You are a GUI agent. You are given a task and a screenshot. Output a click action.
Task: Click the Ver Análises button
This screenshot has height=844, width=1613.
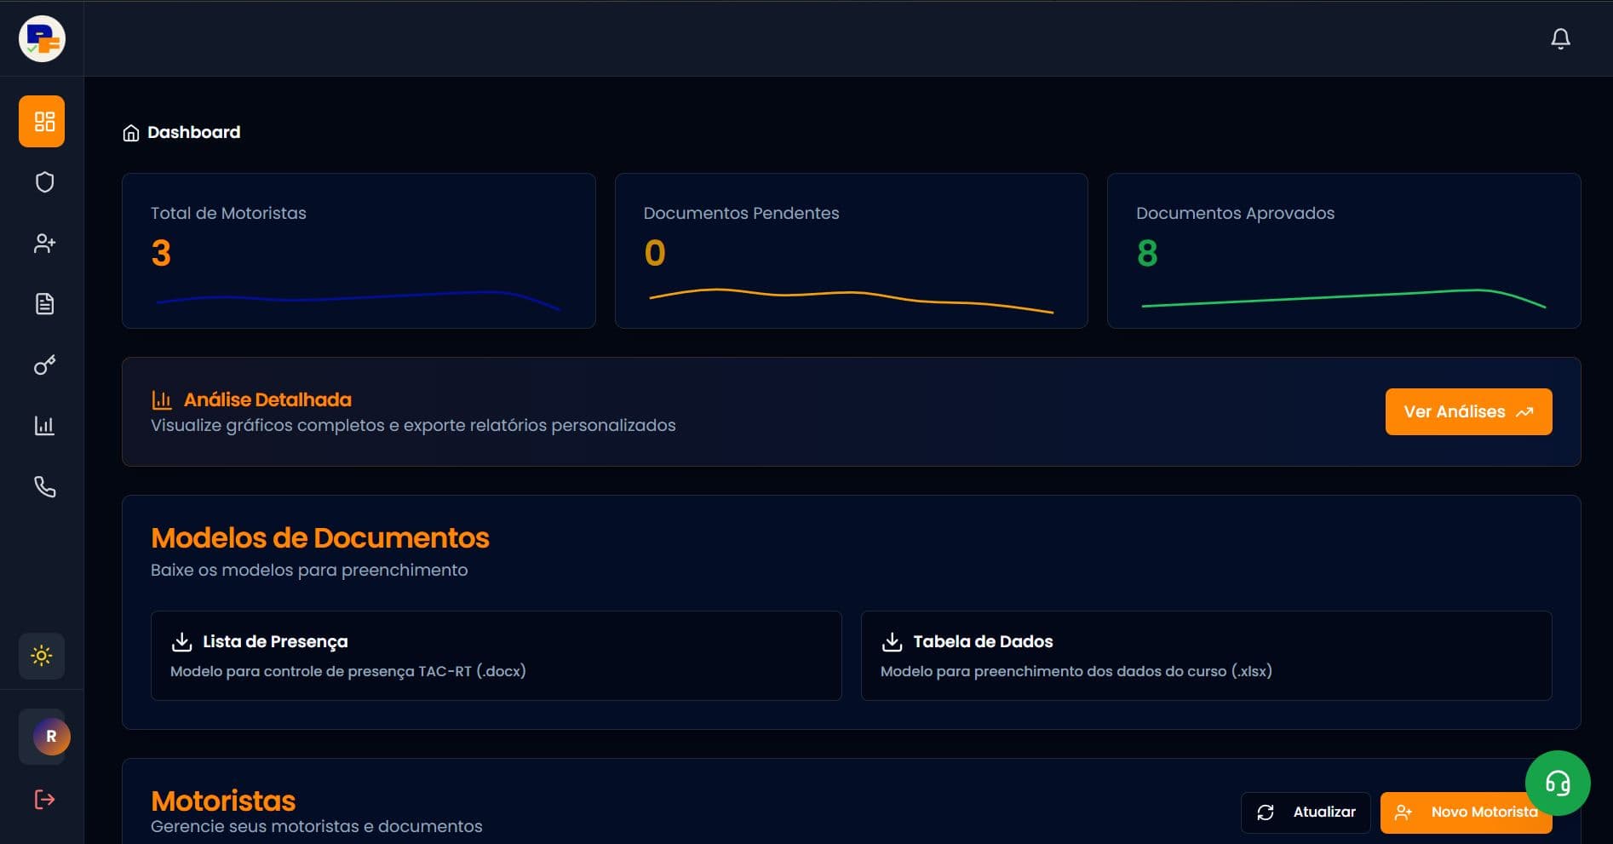pyautogui.click(x=1468, y=412)
